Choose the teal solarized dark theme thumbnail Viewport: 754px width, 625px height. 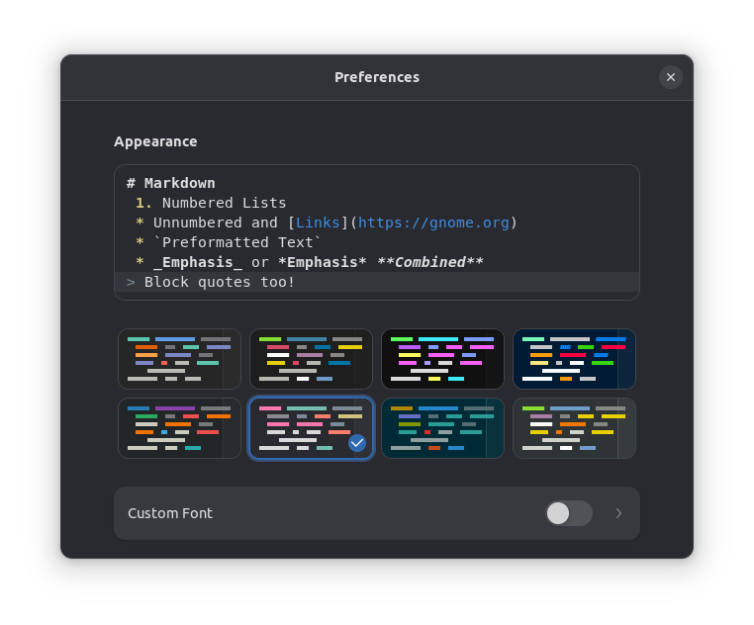[442, 428]
